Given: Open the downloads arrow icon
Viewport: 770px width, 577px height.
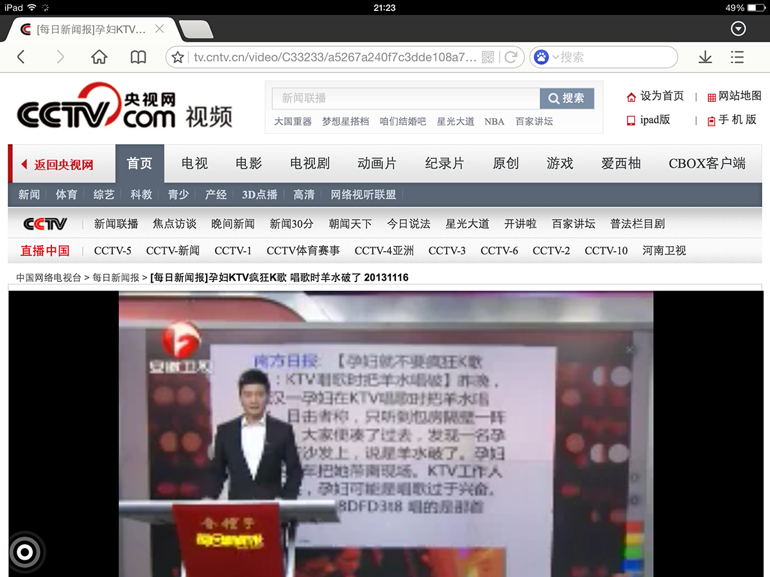Looking at the screenshot, I should (x=705, y=57).
